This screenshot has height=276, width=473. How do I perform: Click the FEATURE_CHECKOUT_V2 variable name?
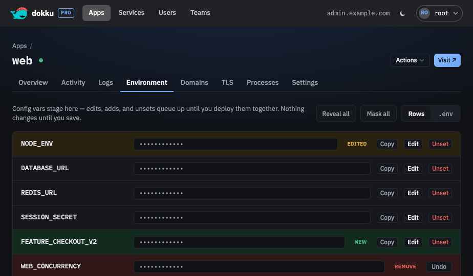[59, 242]
